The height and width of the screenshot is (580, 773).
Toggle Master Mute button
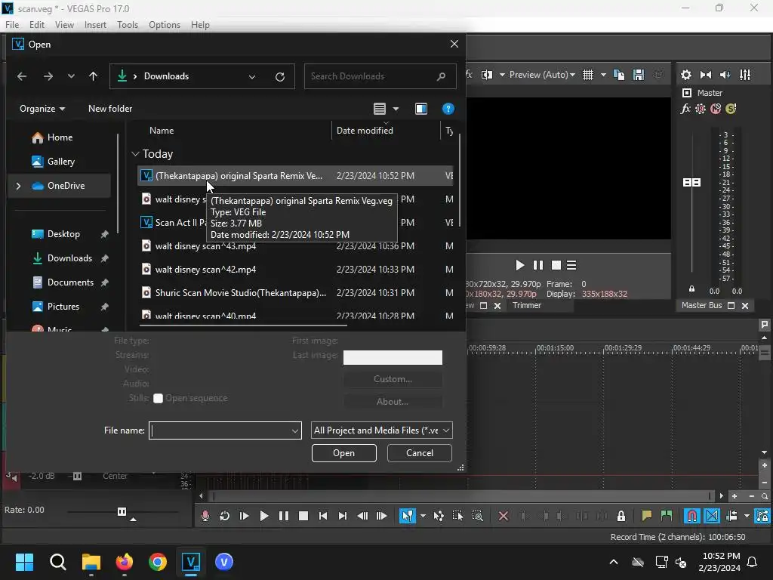[716, 109]
